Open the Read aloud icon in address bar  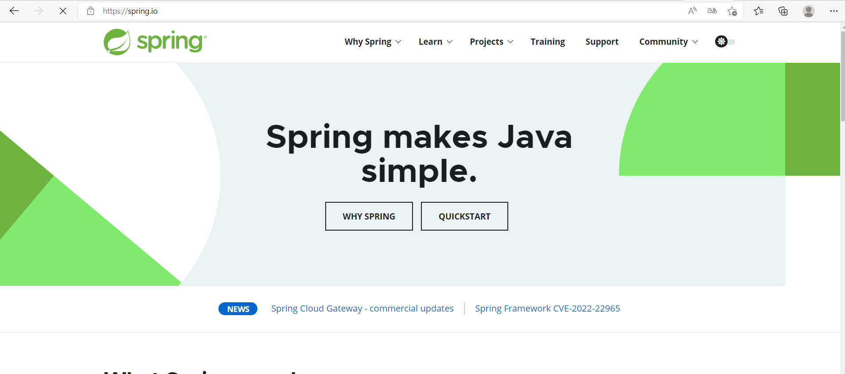[692, 11]
